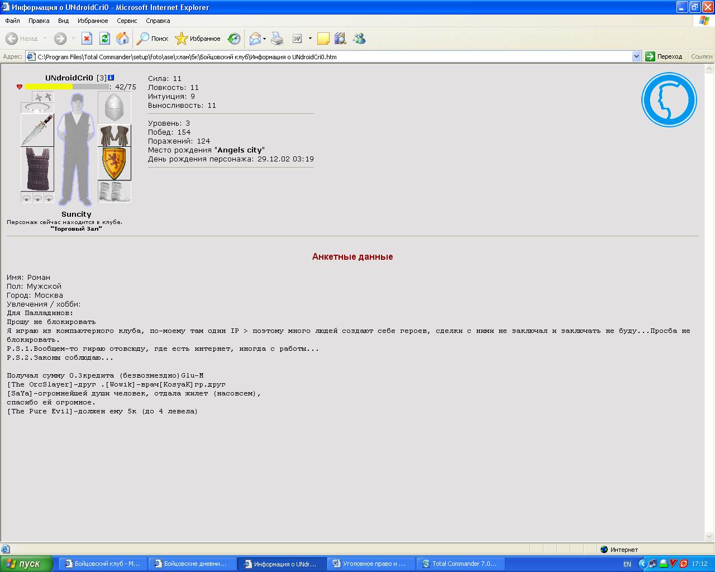Click the chainmail armor slot
The width and height of the screenshot is (715, 572).
point(37,169)
